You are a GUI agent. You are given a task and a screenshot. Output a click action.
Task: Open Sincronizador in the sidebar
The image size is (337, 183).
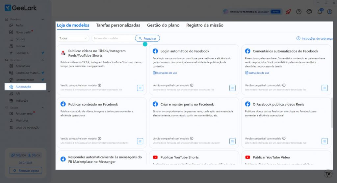tap(25, 80)
